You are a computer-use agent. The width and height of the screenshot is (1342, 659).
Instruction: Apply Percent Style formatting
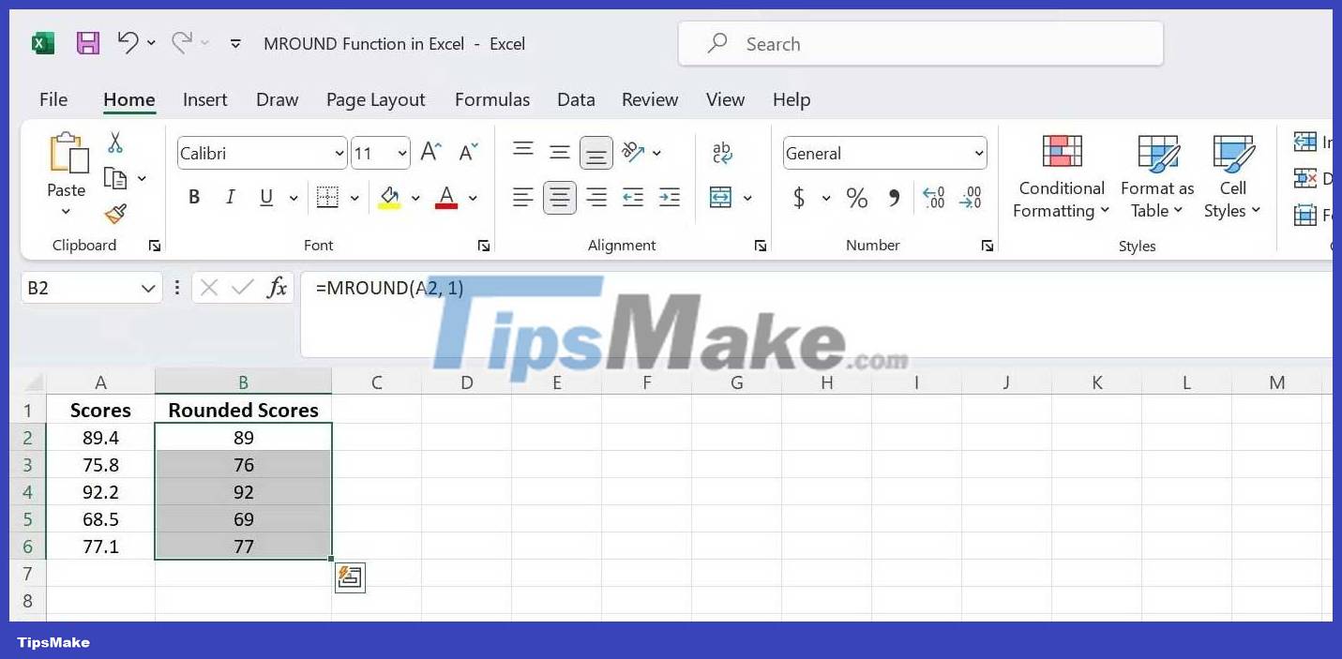pos(855,198)
